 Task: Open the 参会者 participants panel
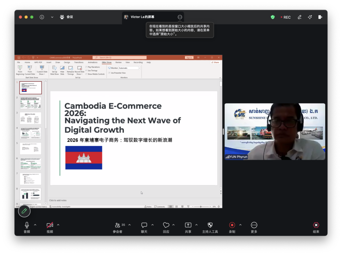click(x=117, y=225)
